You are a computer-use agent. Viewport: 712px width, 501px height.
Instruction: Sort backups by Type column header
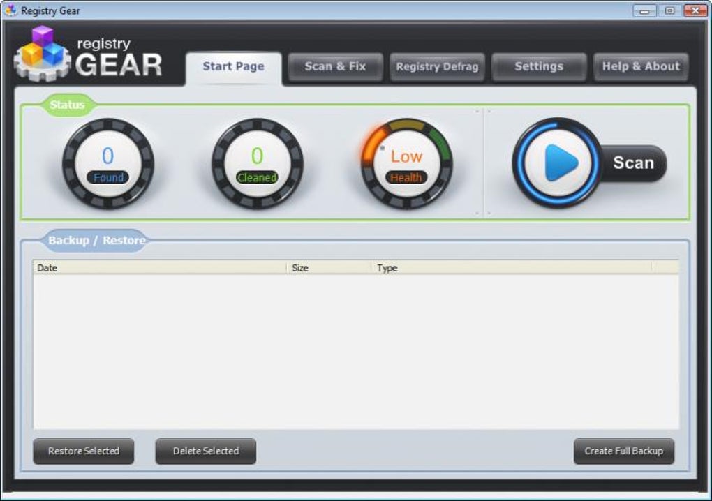click(512, 268)
